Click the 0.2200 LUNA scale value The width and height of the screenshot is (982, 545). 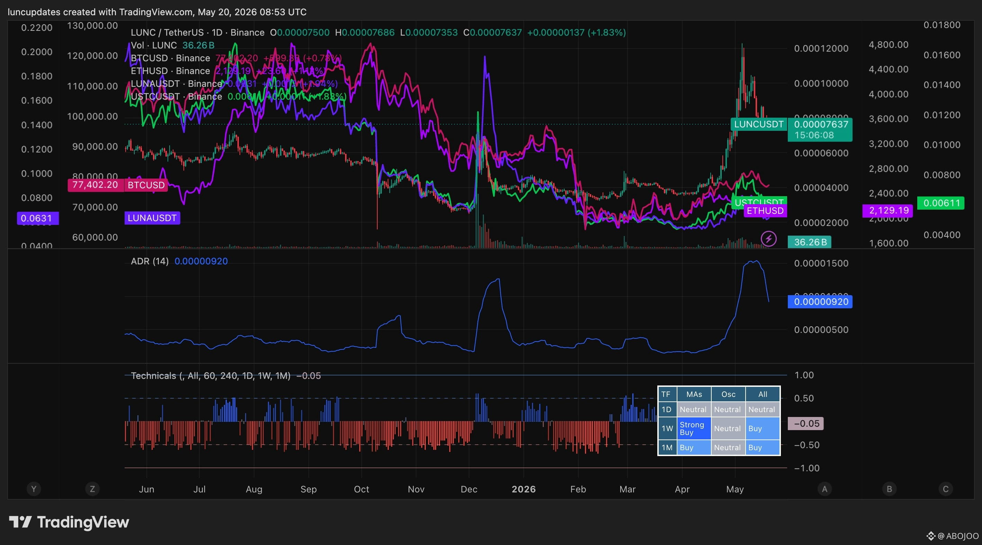click(37, 27)
